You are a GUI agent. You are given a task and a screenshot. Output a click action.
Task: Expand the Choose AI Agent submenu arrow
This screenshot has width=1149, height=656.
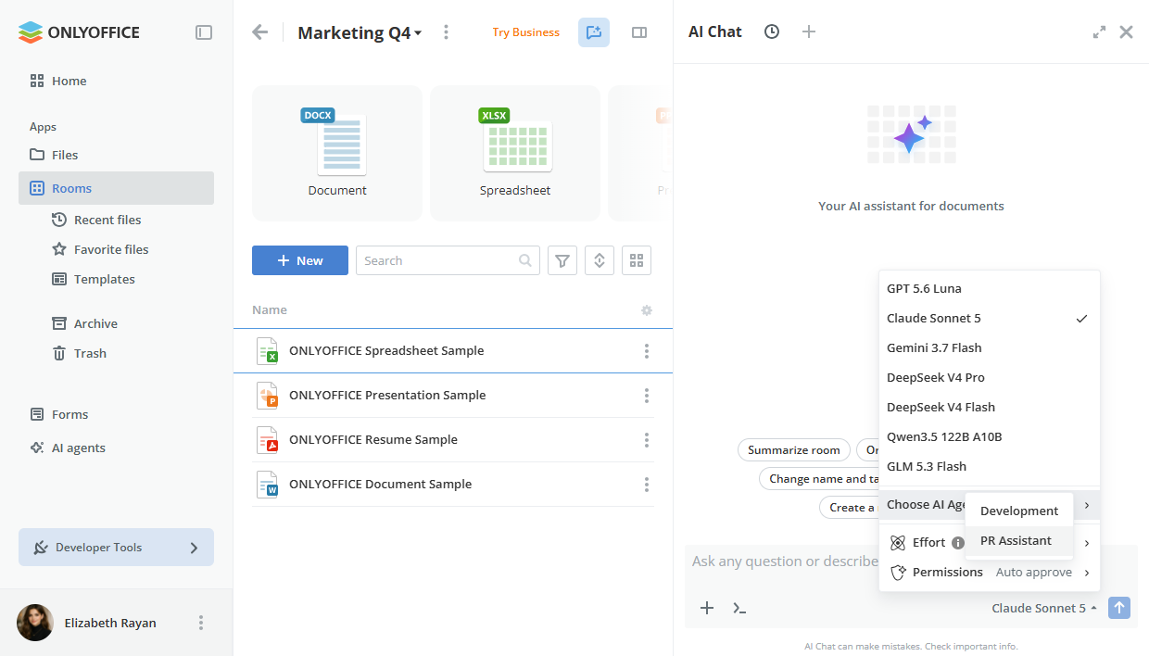click(x=1087, y=505)
